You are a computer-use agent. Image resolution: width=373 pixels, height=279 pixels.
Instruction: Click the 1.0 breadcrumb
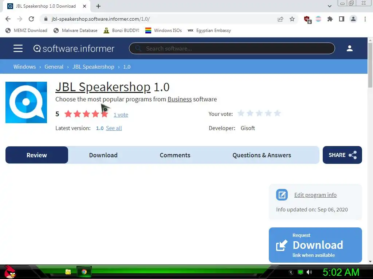click(x=127, y=67)
